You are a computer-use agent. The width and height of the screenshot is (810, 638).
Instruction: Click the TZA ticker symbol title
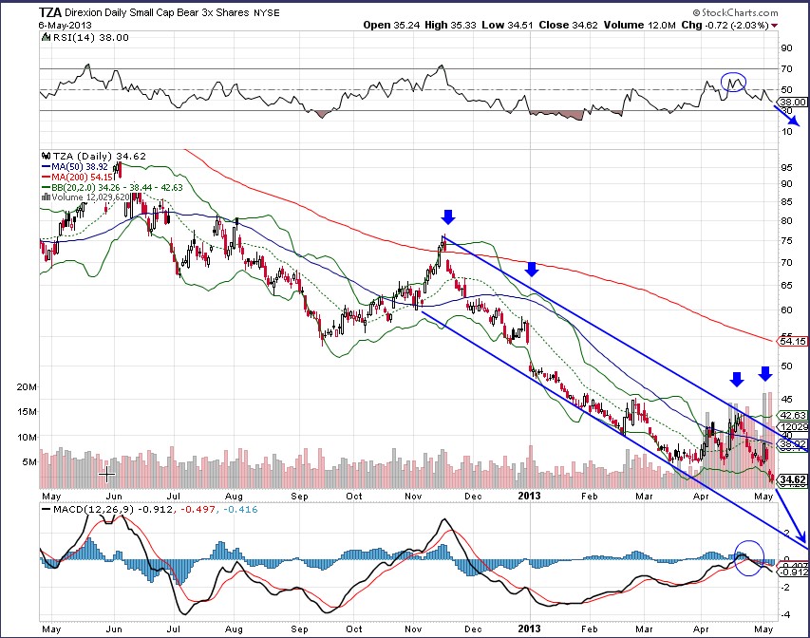point(52,13)
